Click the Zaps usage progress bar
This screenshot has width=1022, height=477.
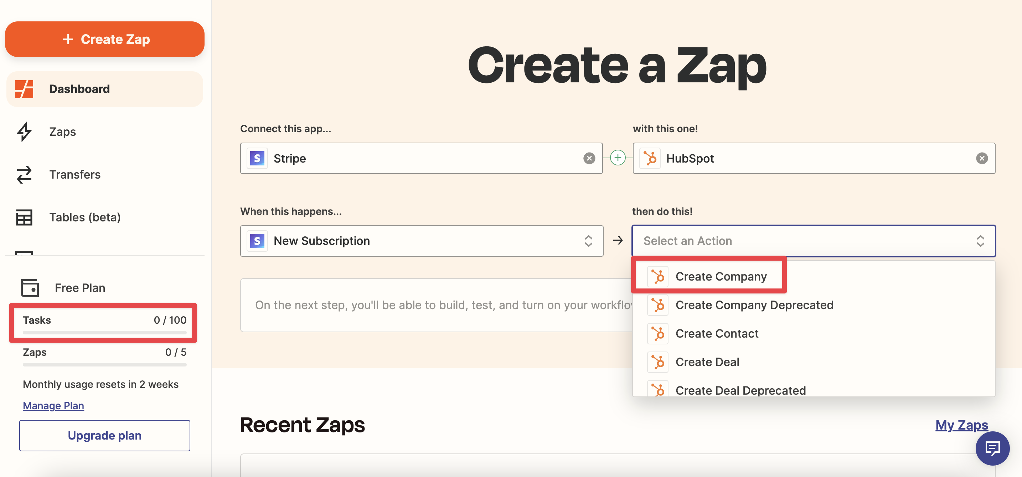point(105,365)
